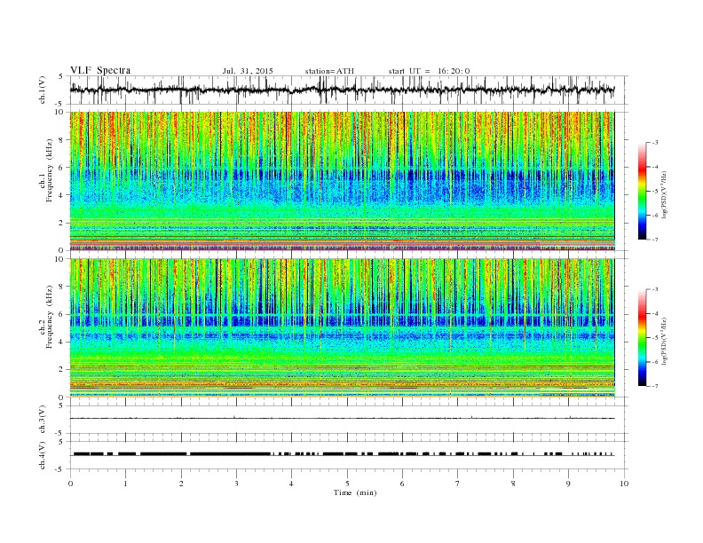Click the ch.2 'Frequency (kHz)' axis label
This screenshot has height=543, width=703.
point(50,318)
